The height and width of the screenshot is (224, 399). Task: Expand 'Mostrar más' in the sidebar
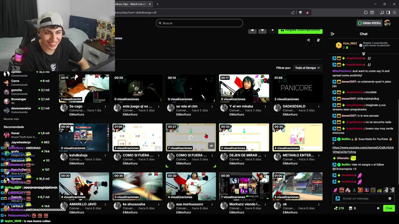[11, 119]
